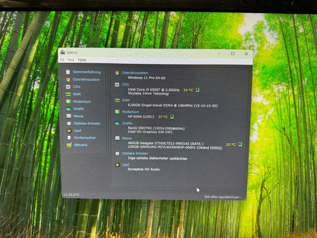Image resolution: width=317 pixels, height=238 pixels.
Task: Click the Minne heading in summary panel
Action: click(x=127, y=138)
